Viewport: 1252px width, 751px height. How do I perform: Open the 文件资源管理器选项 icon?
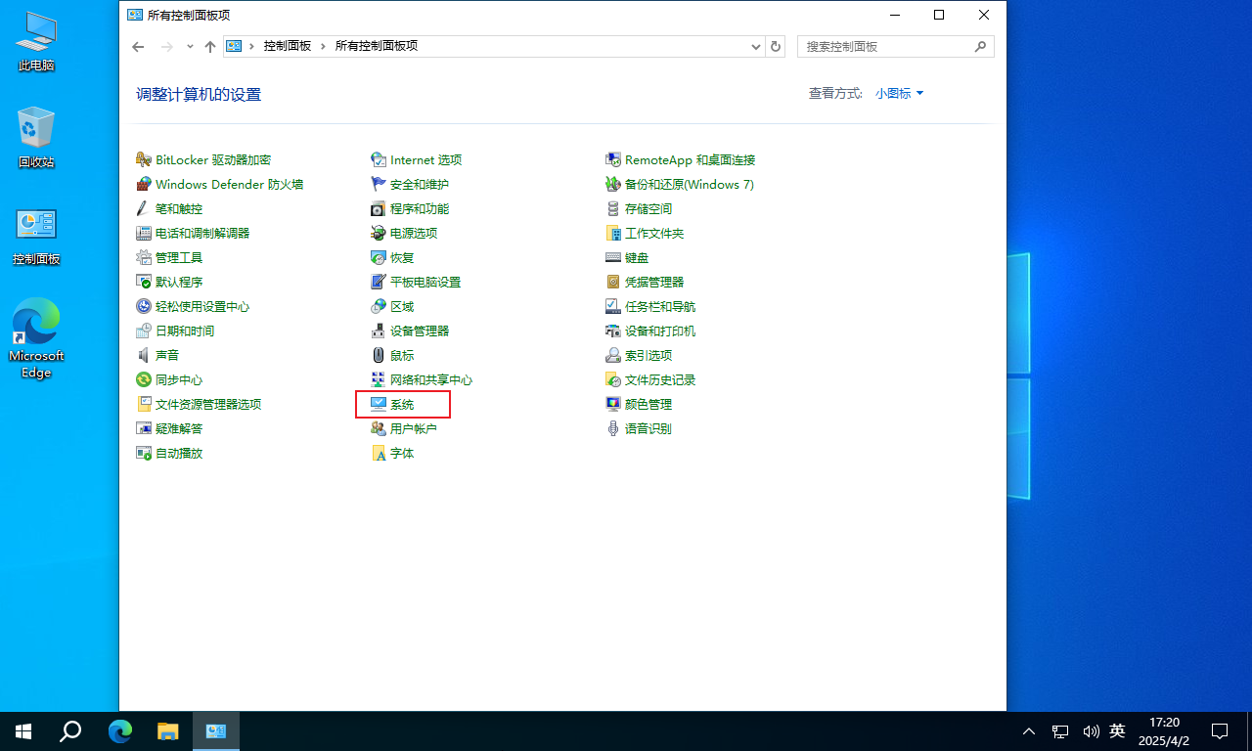coord(144,404)
